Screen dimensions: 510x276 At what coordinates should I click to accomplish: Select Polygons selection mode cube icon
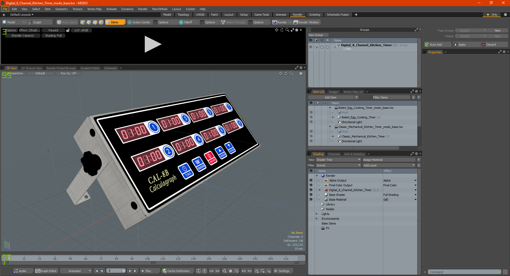95,22
